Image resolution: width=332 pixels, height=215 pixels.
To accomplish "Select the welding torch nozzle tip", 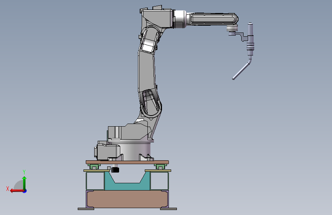I will click(x=233, y=79).
